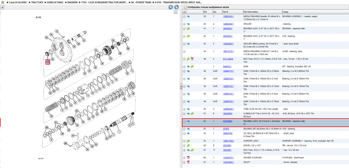Click the Part Description column header
The width and height of the screenshot is (349, 168).
click(262, 12)
